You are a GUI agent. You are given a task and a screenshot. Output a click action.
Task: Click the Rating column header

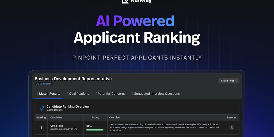(x=95, y=117)
